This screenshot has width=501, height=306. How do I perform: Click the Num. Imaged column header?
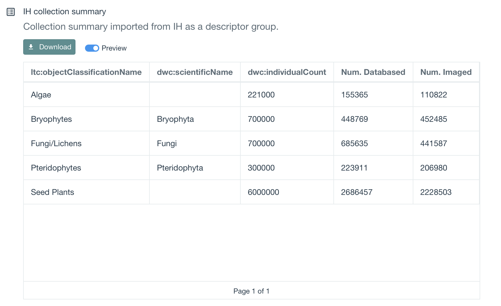[x=446, y=72]
